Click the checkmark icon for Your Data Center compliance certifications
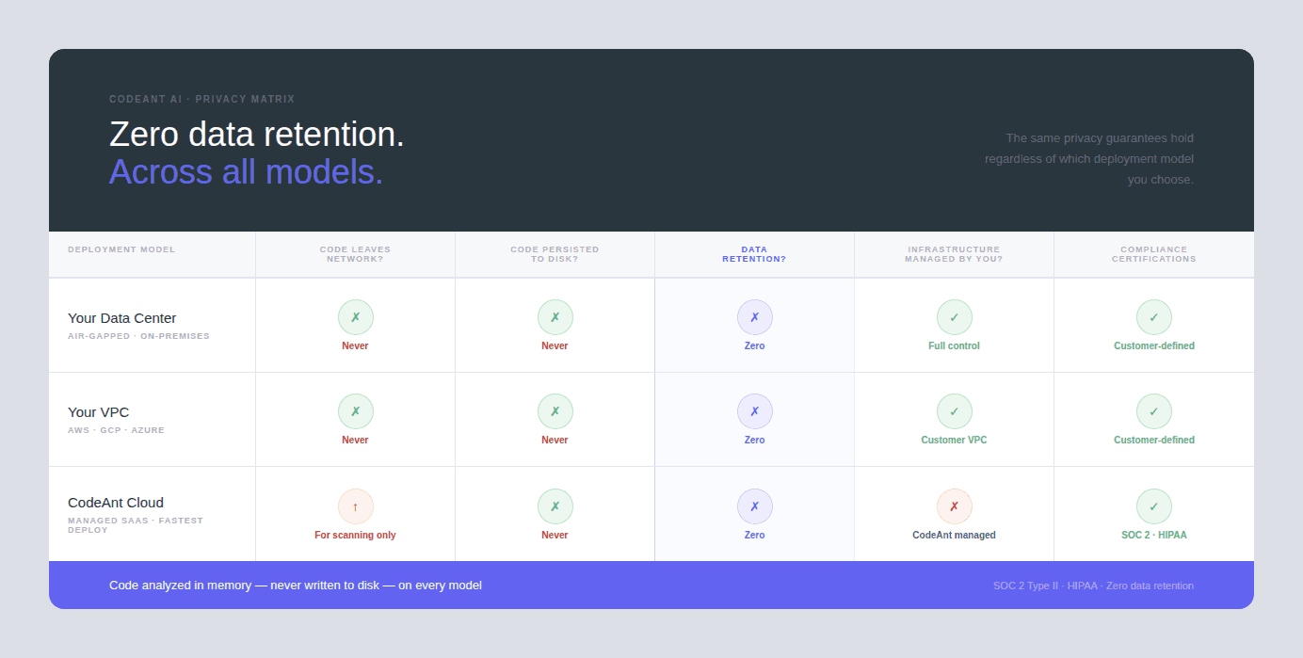Image resolution: width=1303 pixels, height=658 pixels. [1153, 317]
